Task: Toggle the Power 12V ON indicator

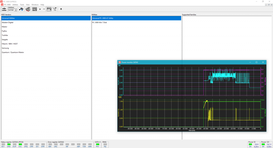Action: 263,144
